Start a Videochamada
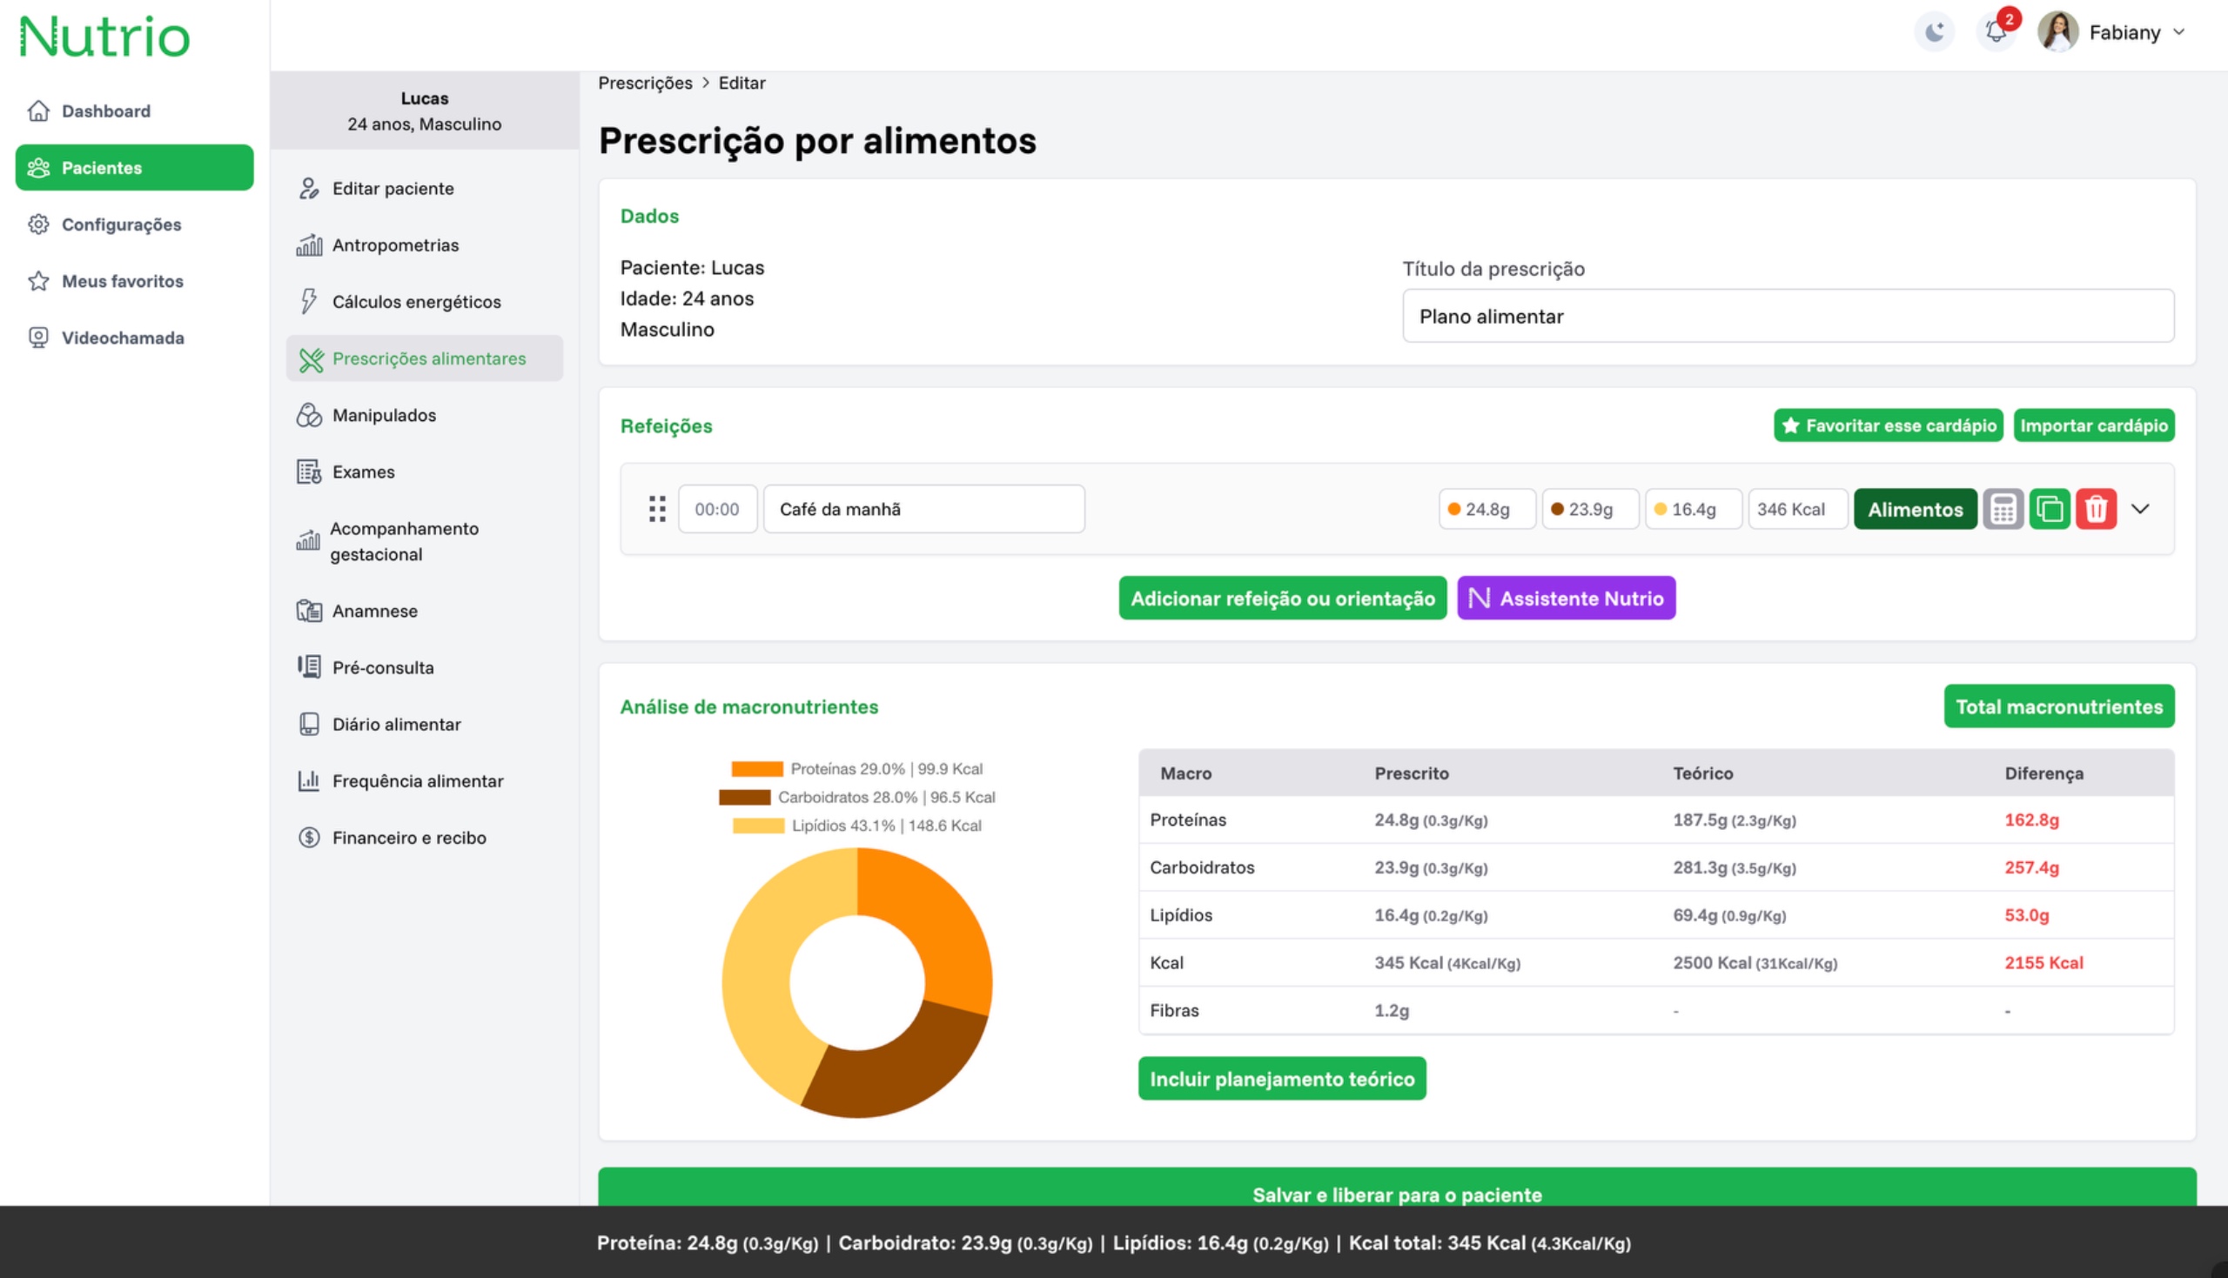Image resolution: width=2228 pixels, height=1278 pixels. point(122,338)
